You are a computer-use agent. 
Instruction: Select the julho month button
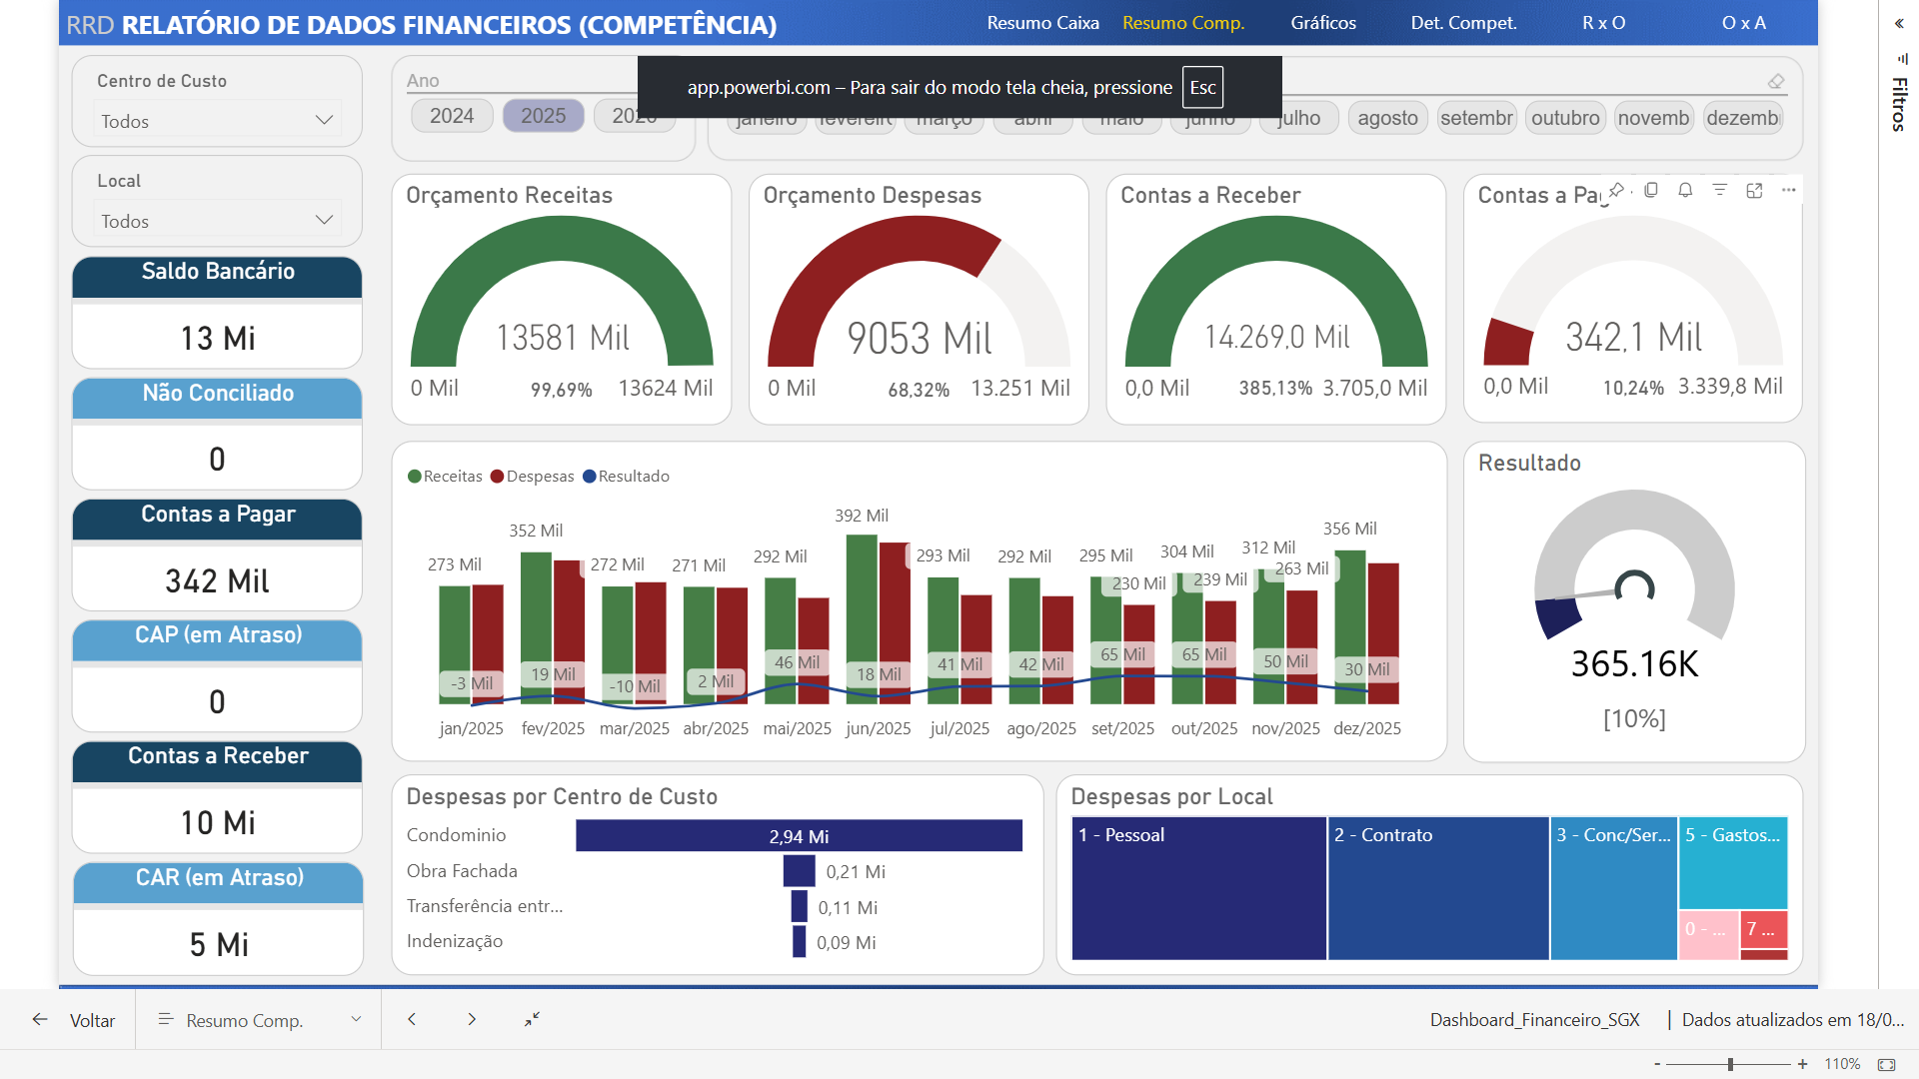coord(1299,118)
